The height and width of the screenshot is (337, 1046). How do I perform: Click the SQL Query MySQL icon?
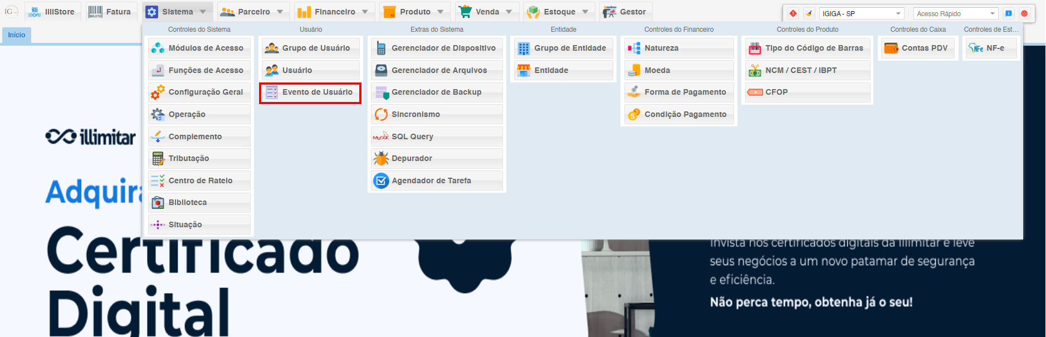coord(381,136)
